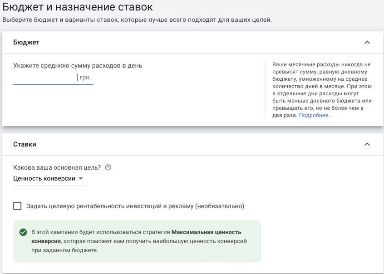Click the при заданном бюджете notice line
The width and height of the screenshot is (384, 274).
point(64,250)
